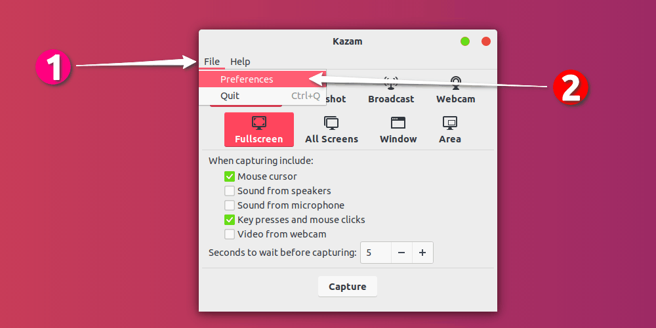Switch to Broadcast mode
Screen dimensions: 656x328
(391, 90)
